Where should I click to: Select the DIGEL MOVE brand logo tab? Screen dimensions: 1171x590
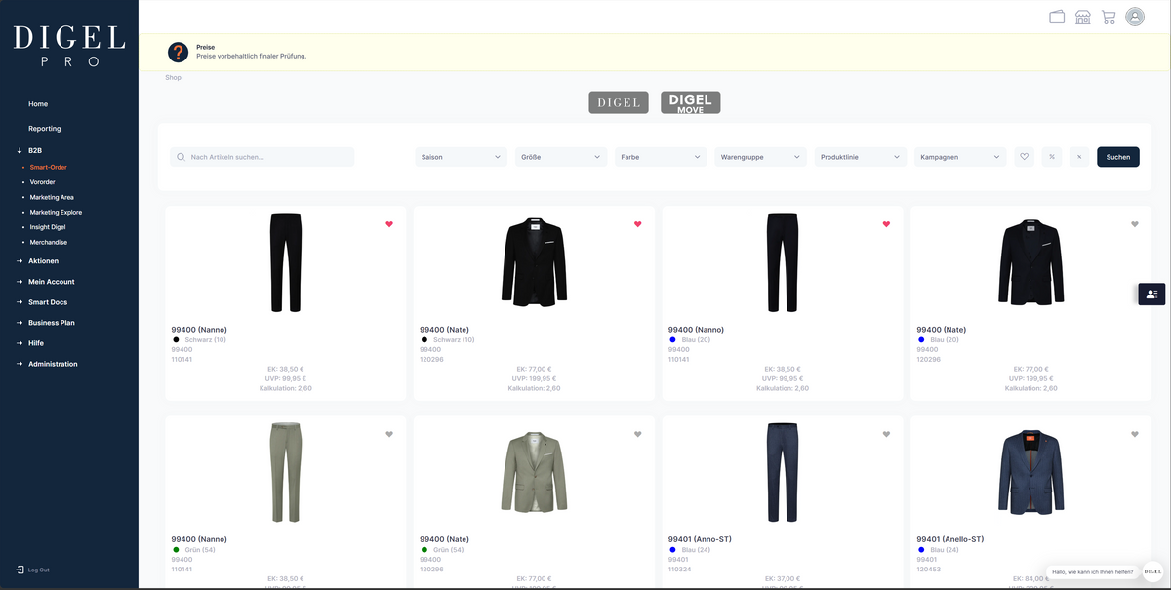click(x=690, y=102)
